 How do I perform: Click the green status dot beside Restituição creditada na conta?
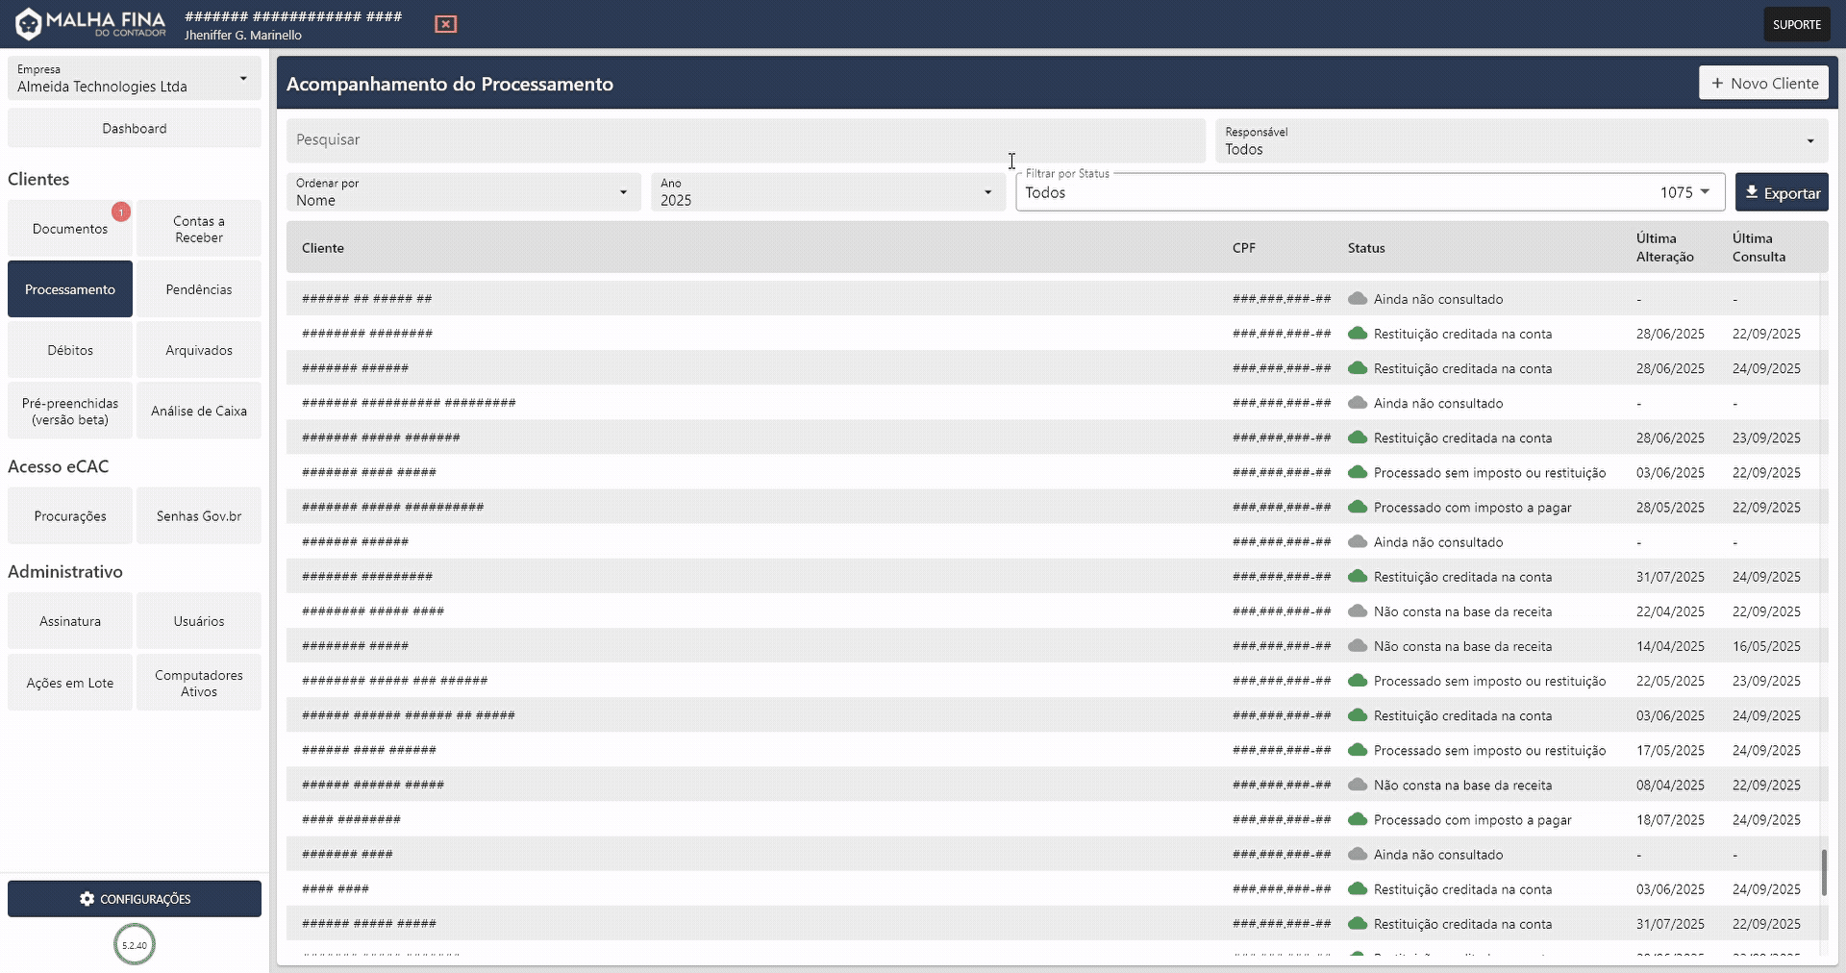(x=1359, y=334)
